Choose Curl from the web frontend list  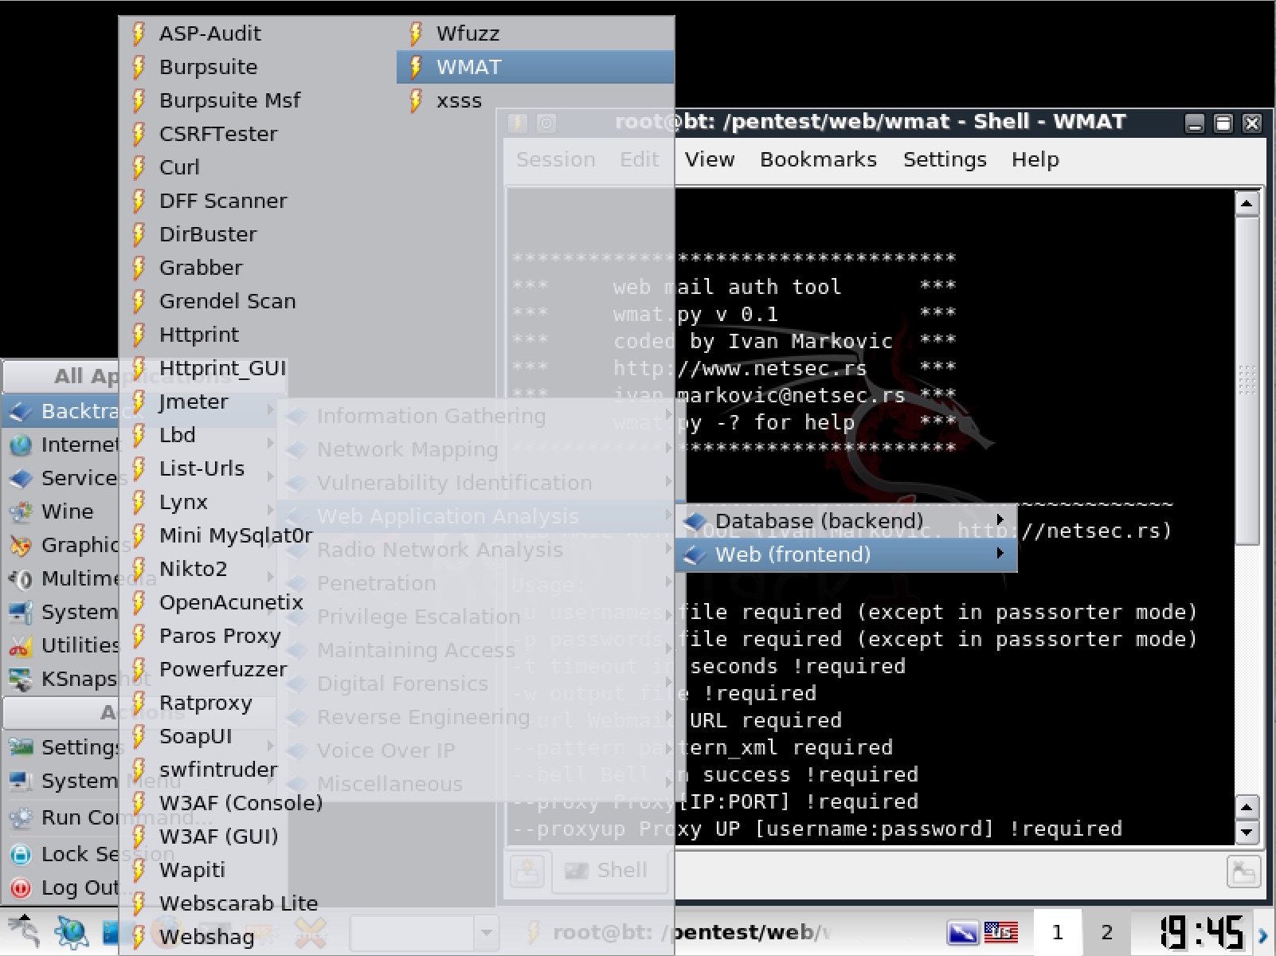tap(257, 167)
